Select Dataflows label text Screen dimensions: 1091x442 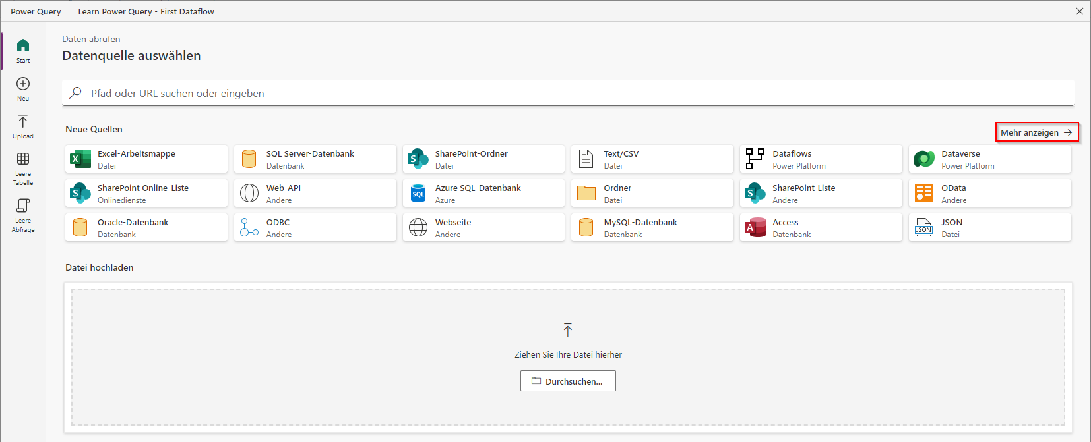click(792, 153)
